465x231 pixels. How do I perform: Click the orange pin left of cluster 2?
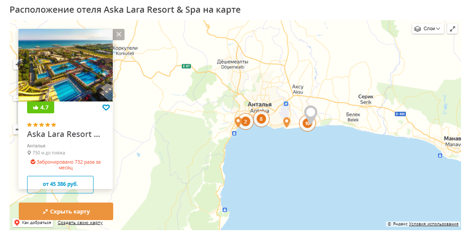point(238,122)
